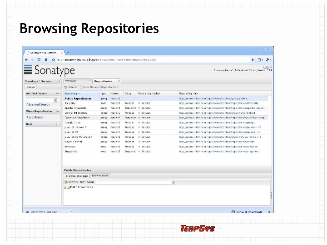Expand the Help section
This screenshot has height=245, width=327.
click(x=58, y=124)
